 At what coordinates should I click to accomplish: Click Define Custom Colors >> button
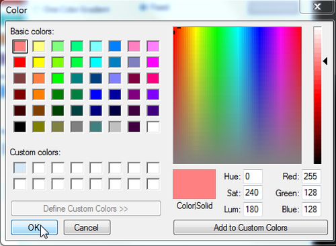(x=86, y=208)
